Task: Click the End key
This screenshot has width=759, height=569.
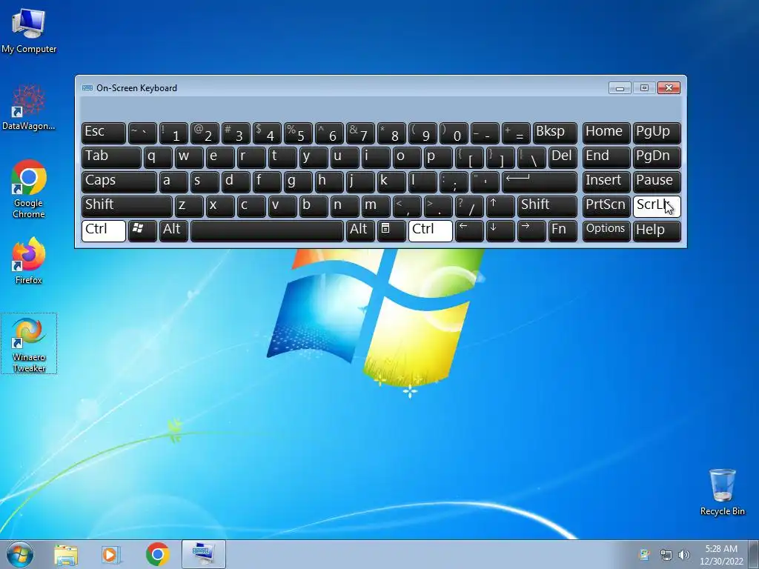Action: point(606,157)
